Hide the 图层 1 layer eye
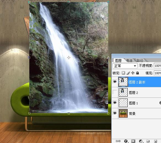Image resolution: width=161 pixels, height=143 pixels. tap(115, 103)
